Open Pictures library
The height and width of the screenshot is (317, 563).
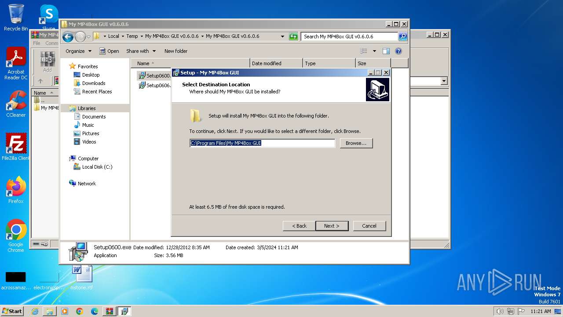(91, 133)
